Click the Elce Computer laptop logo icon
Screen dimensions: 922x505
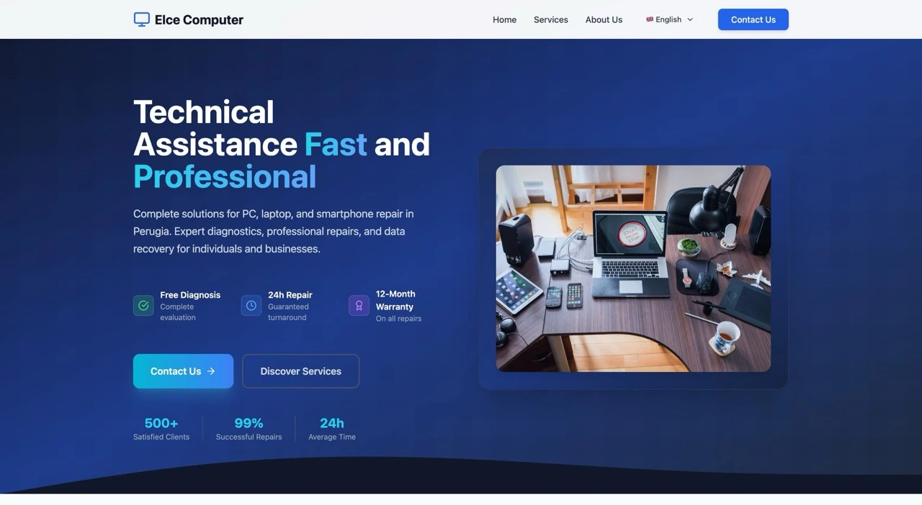140,19
